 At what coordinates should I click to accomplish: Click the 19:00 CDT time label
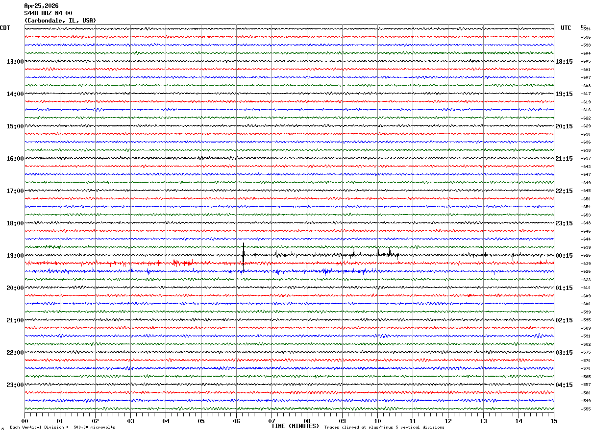15,256
